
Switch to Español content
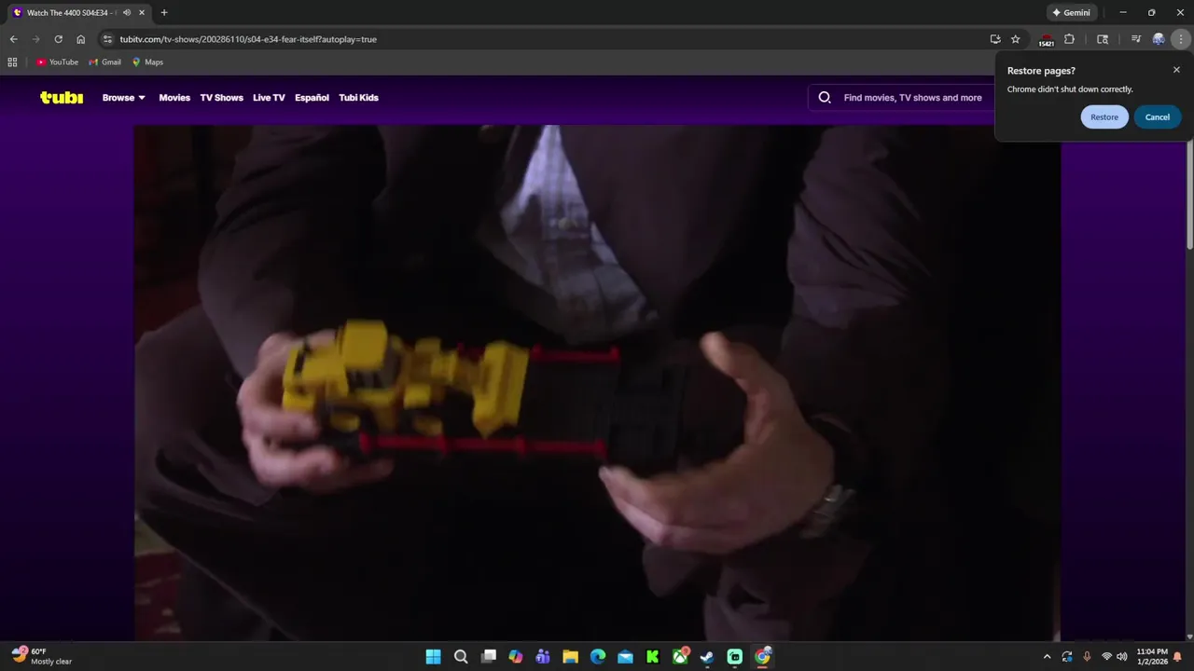312,97
